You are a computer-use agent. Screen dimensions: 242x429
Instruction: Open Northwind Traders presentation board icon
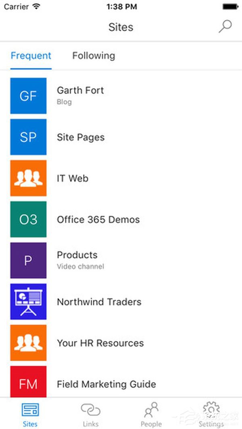[x=28, y=301]
